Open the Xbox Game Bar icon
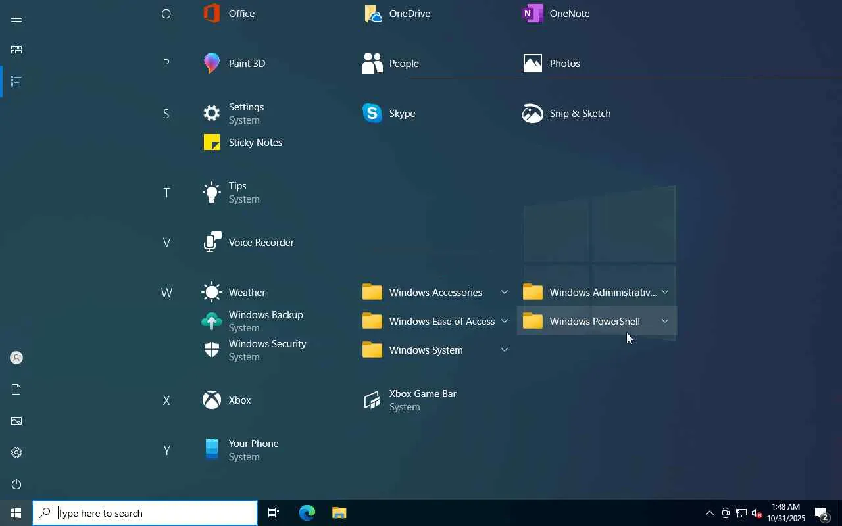 [x=372, y=400]
